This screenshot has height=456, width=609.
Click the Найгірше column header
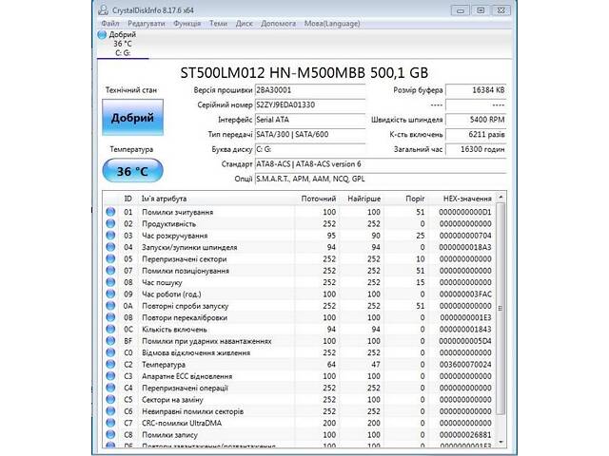tap(362, 199)
